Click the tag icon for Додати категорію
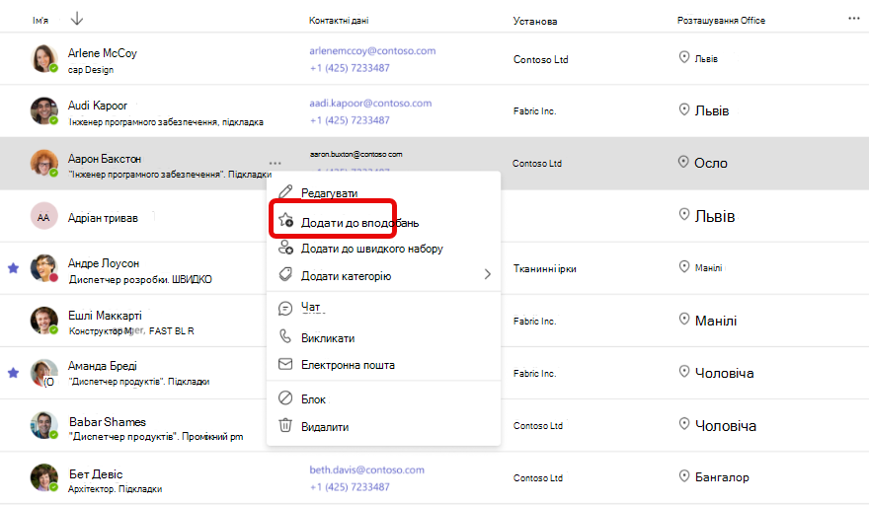The height and width of the screenshot is (505, 869). point(285,274)
